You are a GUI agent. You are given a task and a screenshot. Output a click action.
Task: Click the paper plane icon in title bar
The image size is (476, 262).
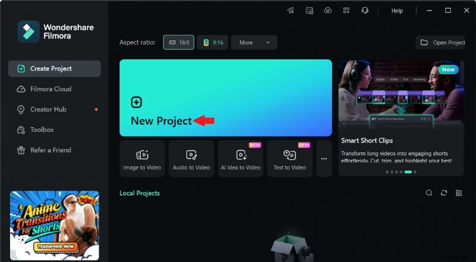[291, 10]
